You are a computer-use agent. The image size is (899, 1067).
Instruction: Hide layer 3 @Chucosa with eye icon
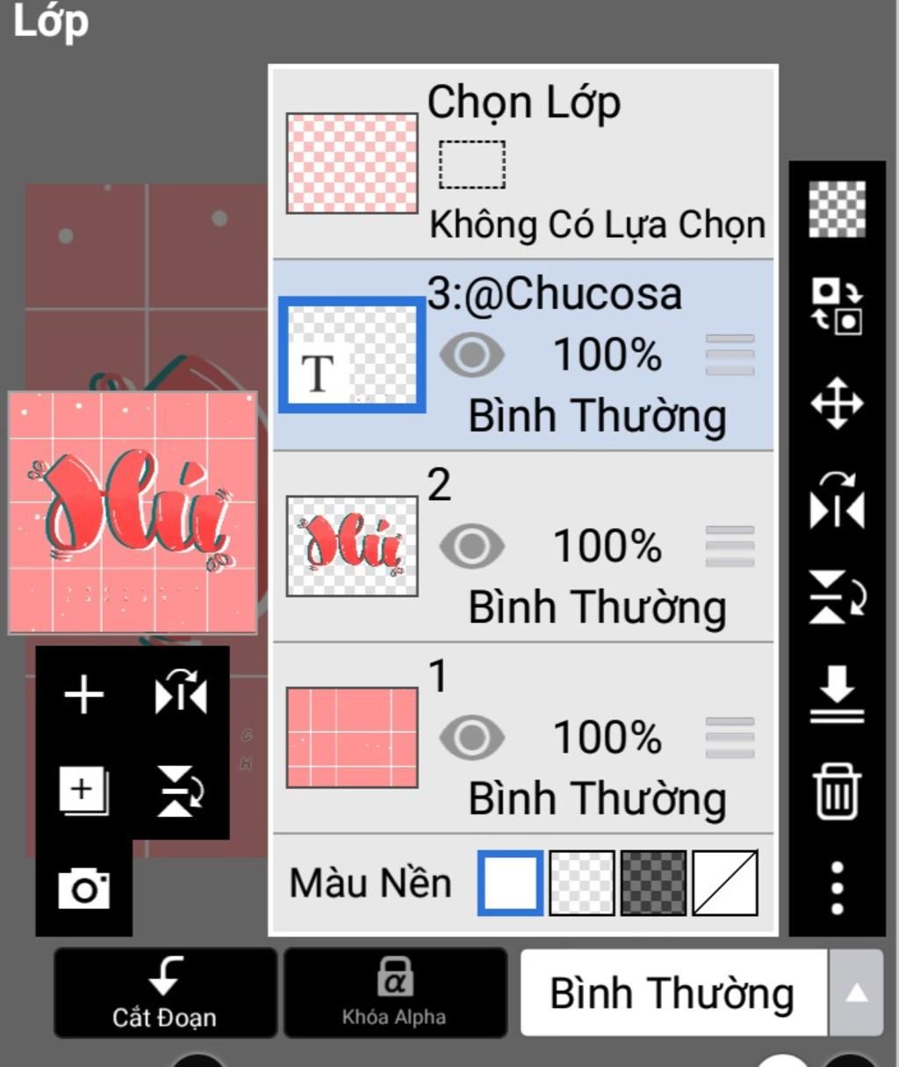(x=472, y=355)
